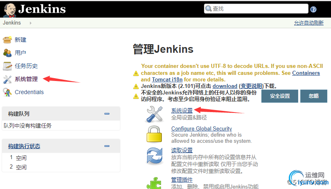Click the insecure Jenkins warning triangle icon
The width and height of the screenshot is (331, 189).
(136, 97)
